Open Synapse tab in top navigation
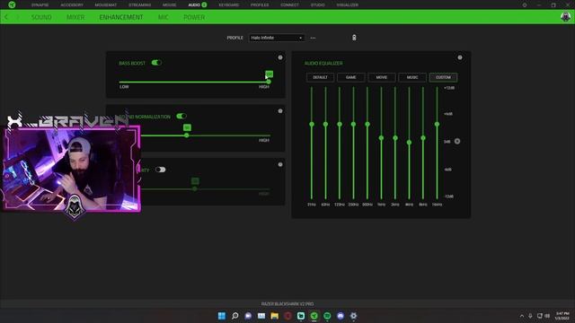This screenshot has width=575, height=323. click(x=40, y=5)
